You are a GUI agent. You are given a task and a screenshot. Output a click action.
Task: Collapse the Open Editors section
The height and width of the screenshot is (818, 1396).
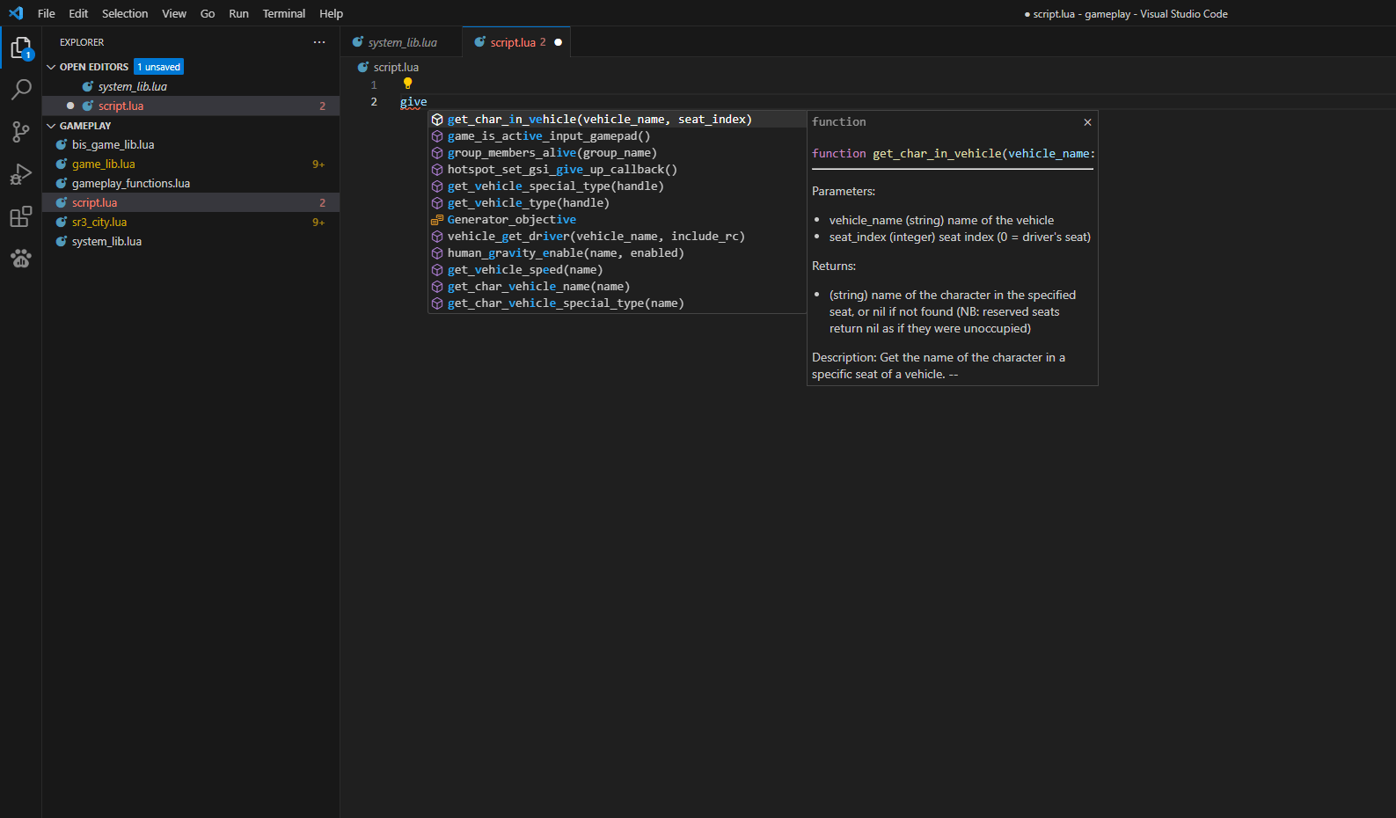(51, 67)
